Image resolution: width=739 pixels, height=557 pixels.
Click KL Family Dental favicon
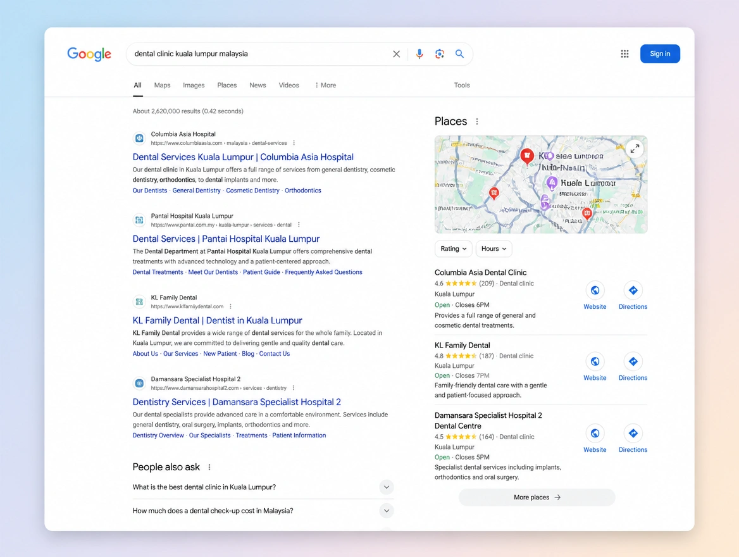pyautogui.click(x=139, y=302)
